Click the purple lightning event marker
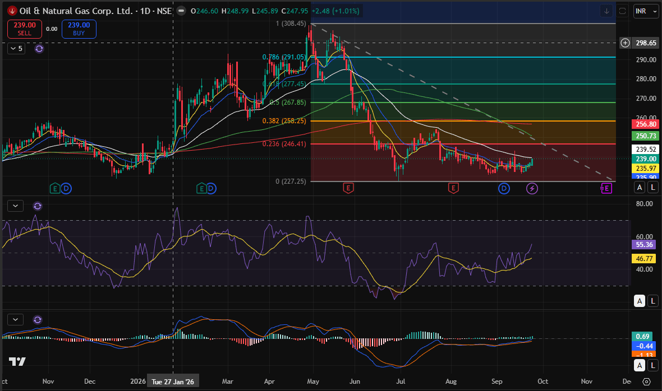662x391 pixels. (x=532, y=188)
